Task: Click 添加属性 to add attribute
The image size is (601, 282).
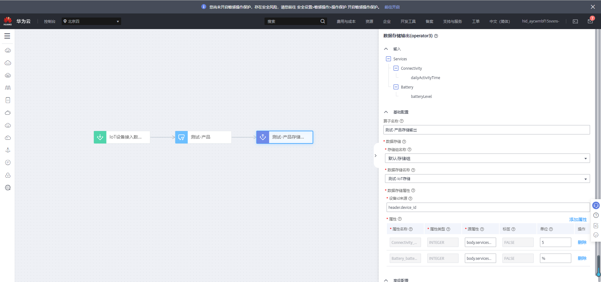Action: [x=578, y=219]
